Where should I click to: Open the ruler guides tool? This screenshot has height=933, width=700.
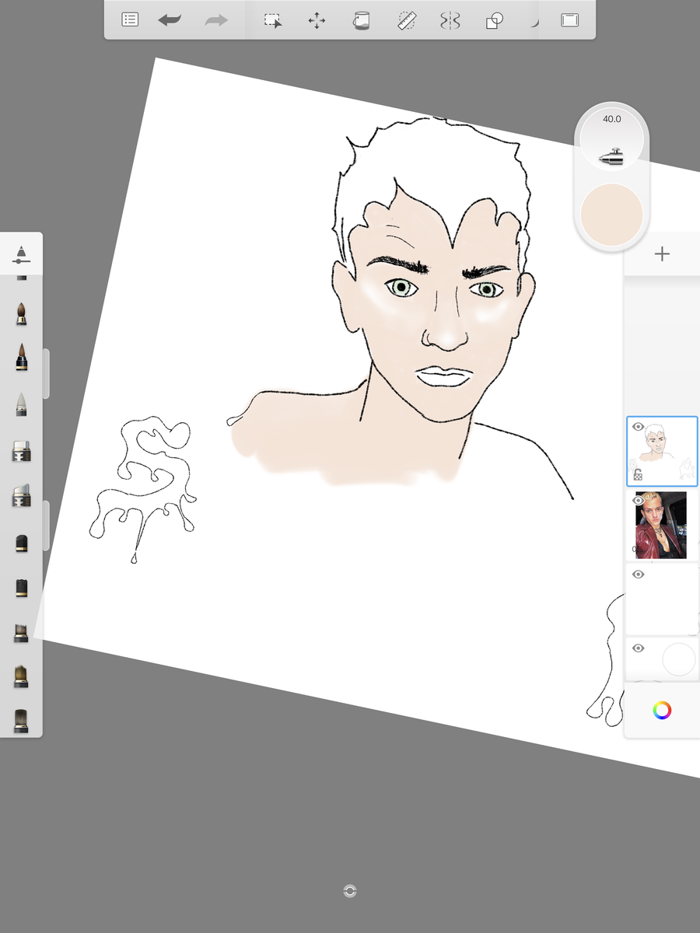[406, 20]
